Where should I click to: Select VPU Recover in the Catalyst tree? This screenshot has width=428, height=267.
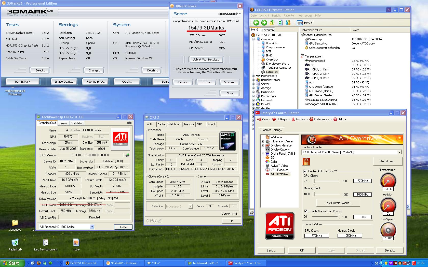279,170
